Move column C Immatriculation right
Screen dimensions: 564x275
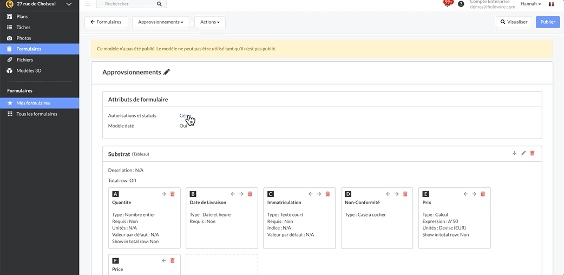click(319, 194)
